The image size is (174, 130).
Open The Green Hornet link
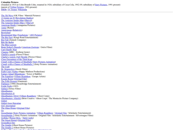point(9,120)
